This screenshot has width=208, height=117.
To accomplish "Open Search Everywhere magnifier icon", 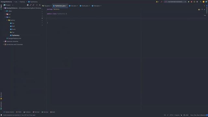I will 201,2.
